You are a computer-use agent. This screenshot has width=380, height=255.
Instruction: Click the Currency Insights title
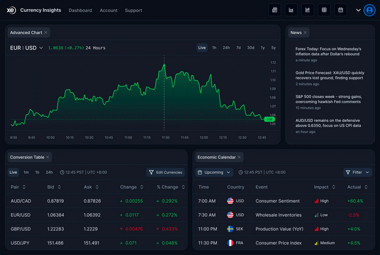tap(41, 10)
